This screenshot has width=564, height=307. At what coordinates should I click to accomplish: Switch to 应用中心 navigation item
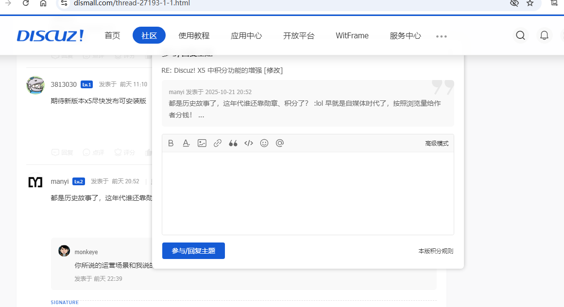point(246,35)
